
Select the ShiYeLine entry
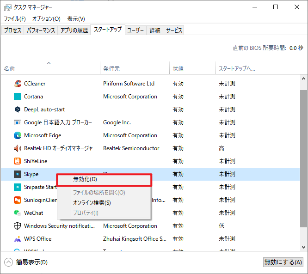pos(36,161)
